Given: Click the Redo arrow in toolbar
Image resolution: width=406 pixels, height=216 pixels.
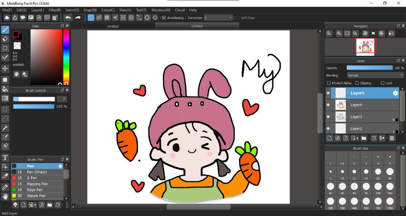Looking at the screenshot, I should point(78,17).
